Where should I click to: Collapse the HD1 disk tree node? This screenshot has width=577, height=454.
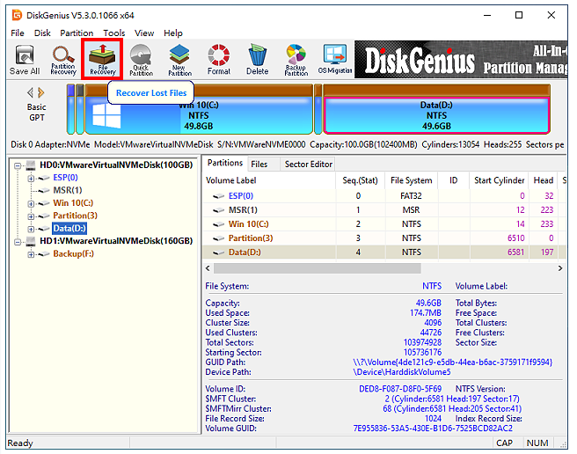coord(18,242)
